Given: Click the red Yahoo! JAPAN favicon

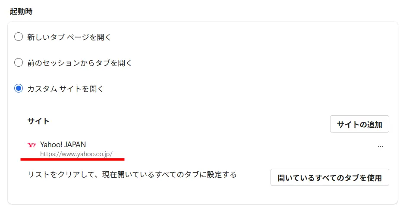Looking at the screenshot, I should (31, 145).
